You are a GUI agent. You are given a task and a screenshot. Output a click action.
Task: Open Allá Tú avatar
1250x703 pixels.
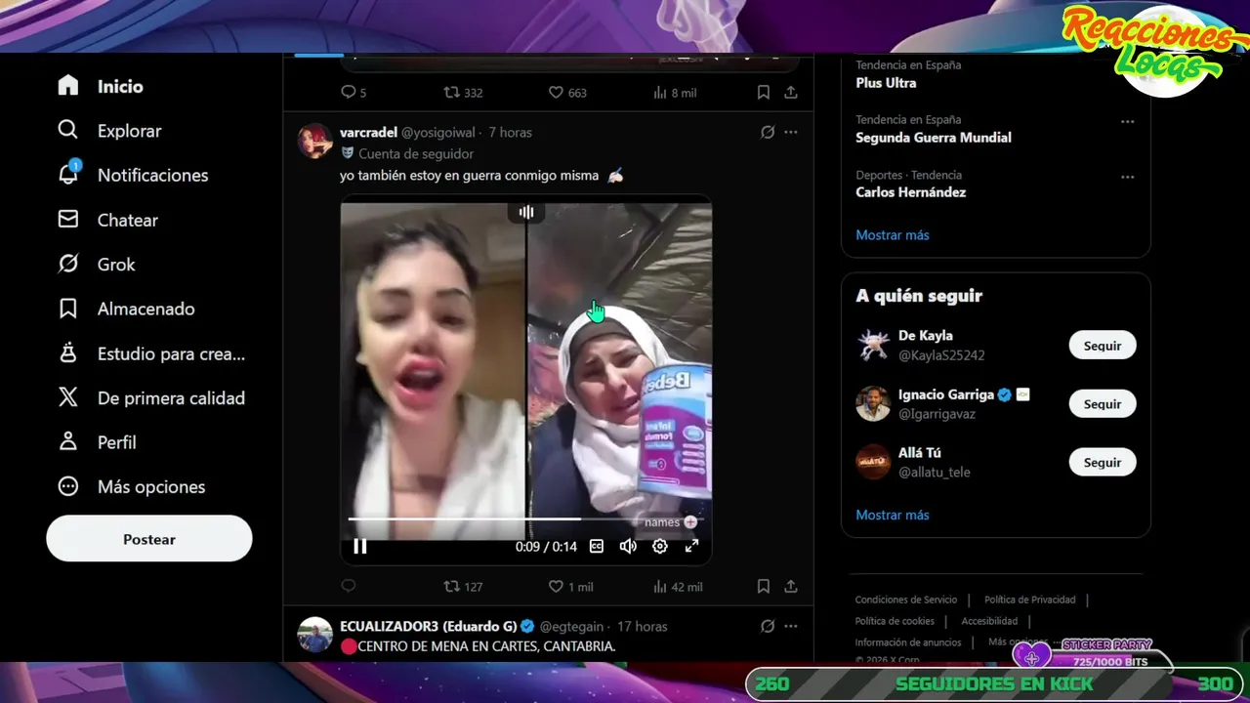(873, 463)
